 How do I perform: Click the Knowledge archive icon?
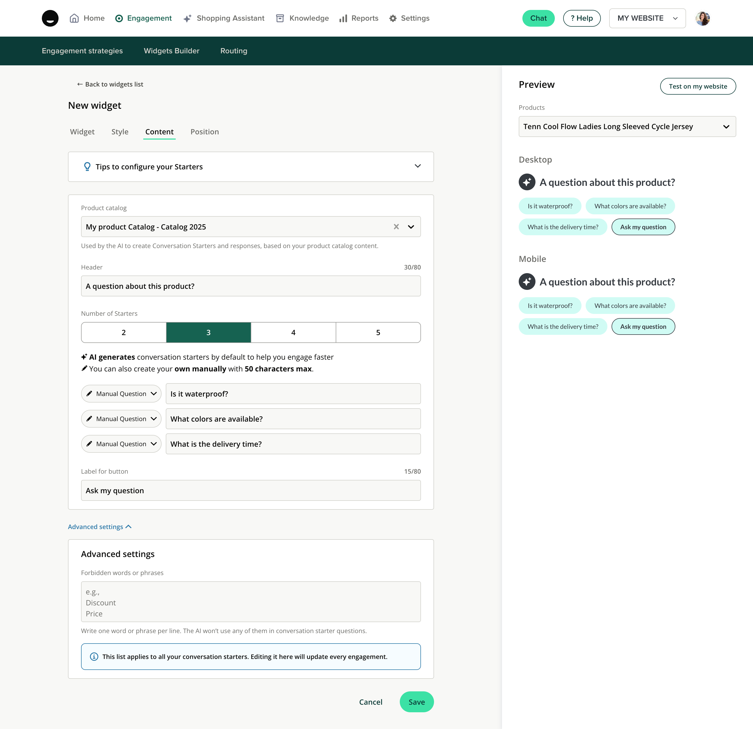click(280, 19)
